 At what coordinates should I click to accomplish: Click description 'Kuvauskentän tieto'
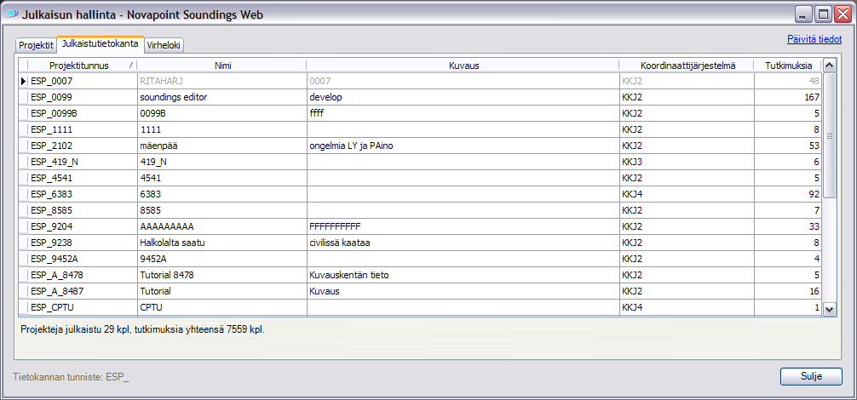click(463, 275)
